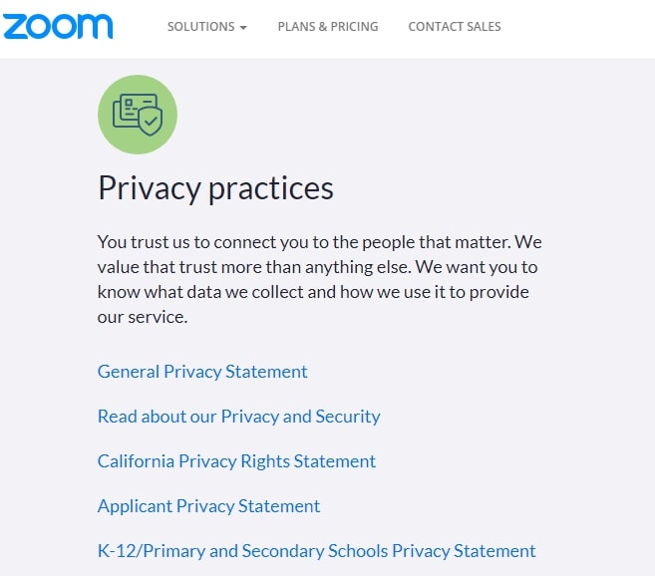Click the Zoom logo
The height and width of the screenshot is (576, 655).
pos(58,26)
